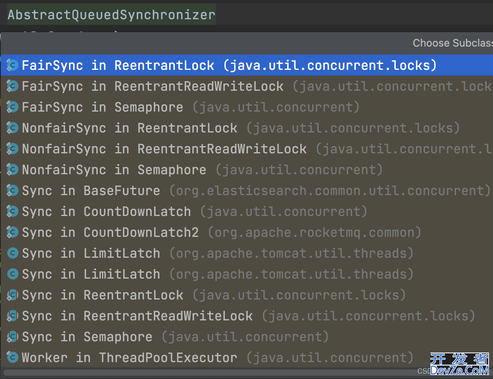The width and height of the screenshot is (493, 379).
Task: Click icon of second Sync in LimitLatch row
Action: click(12, 274)
